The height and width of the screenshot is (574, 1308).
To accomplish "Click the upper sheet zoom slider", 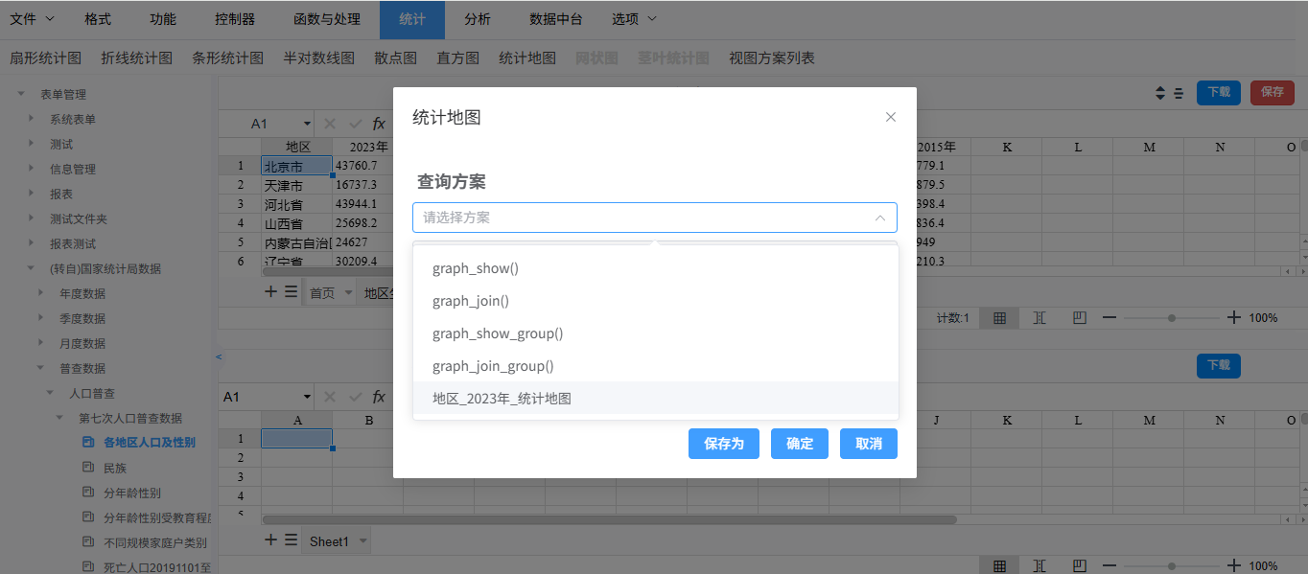I will click(1172, 317).
